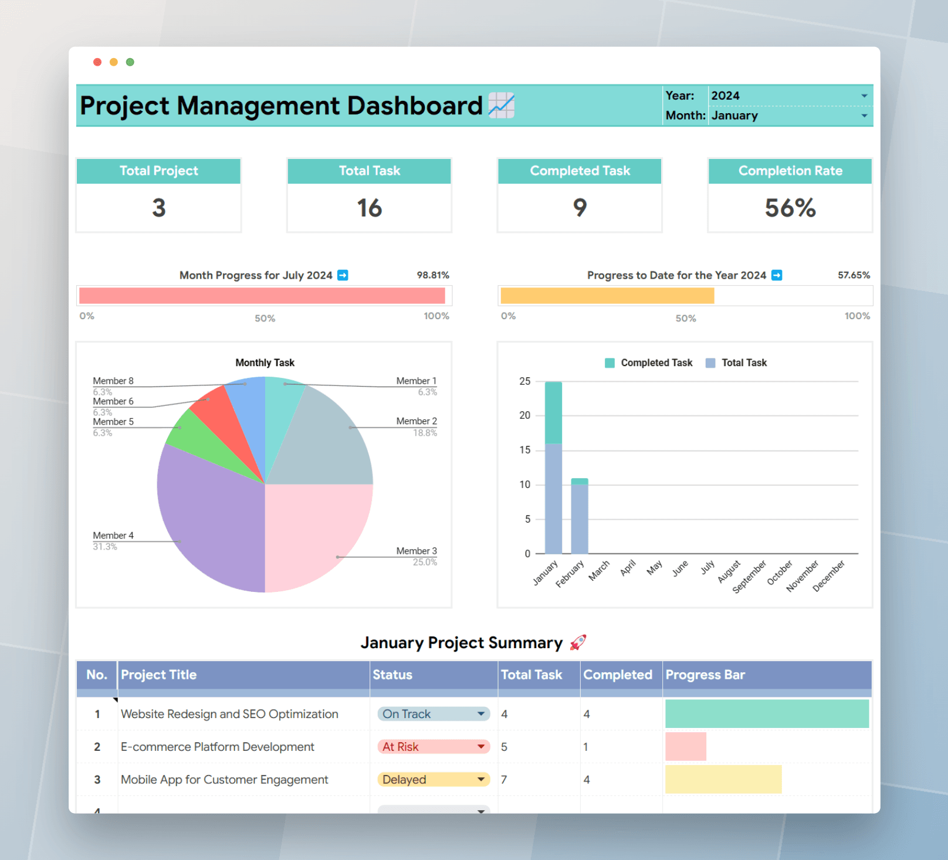Click the January bar in the chart
This screenshot has width=948, height=860.
[553, 468]
